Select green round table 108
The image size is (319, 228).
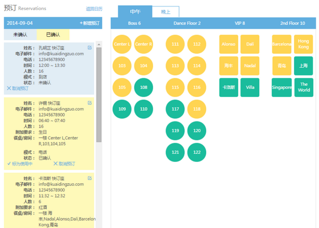coord(144,87)
